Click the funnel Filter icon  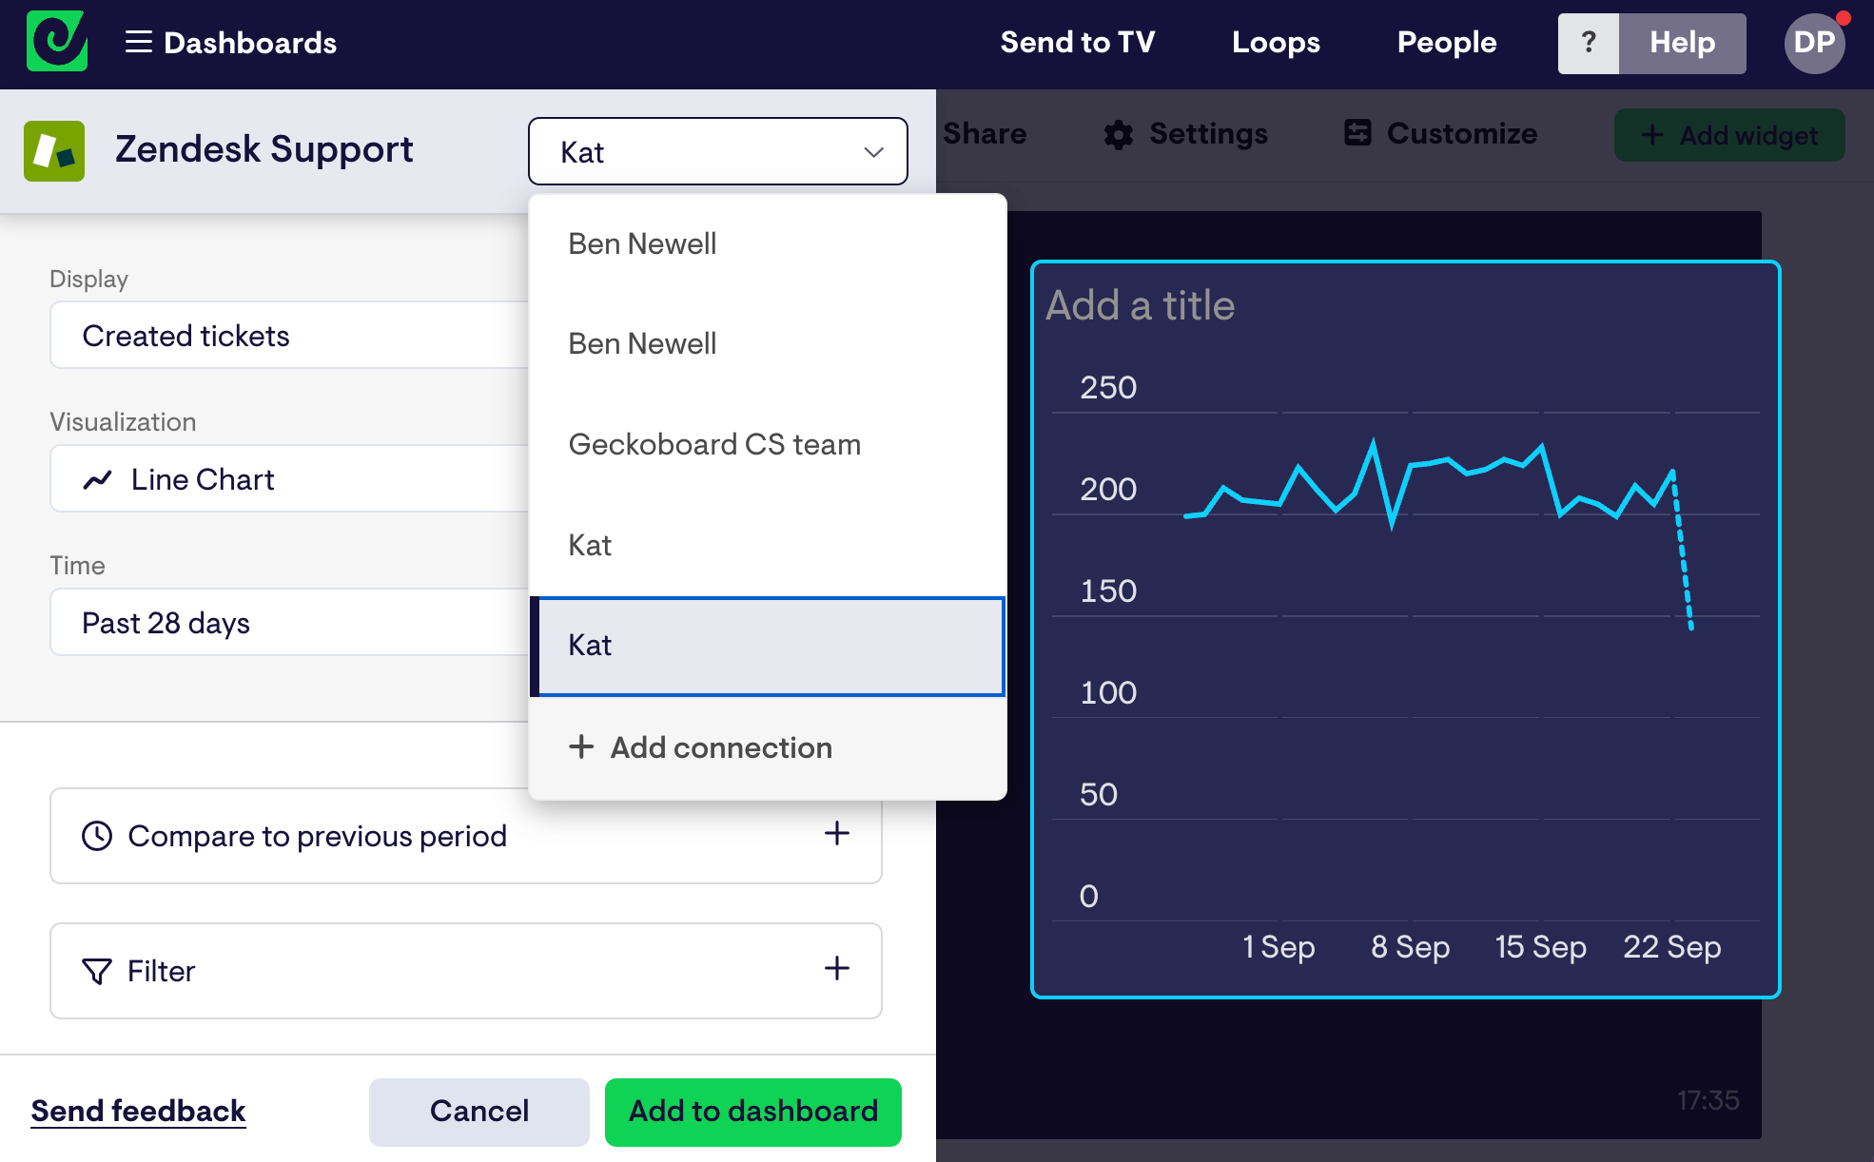97,971
